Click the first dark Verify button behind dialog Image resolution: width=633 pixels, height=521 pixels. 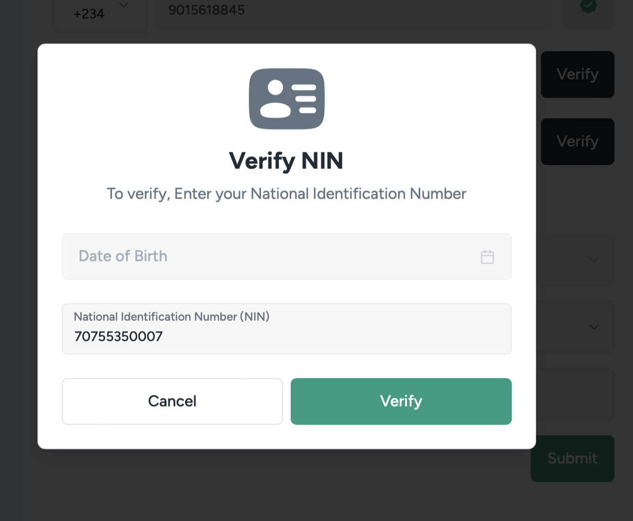pos(577,74)
